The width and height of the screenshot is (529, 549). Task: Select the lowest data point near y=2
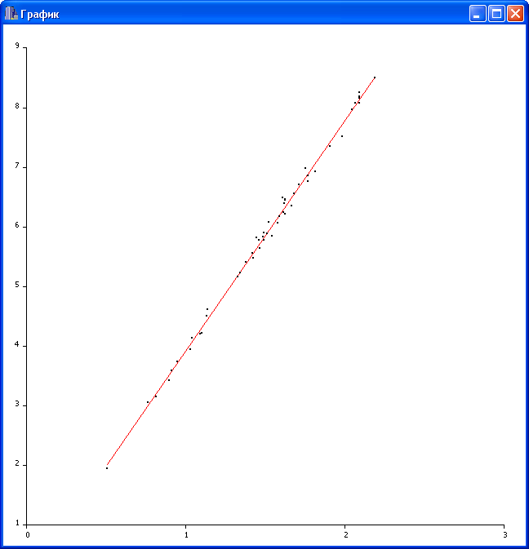tap(107, 467)
